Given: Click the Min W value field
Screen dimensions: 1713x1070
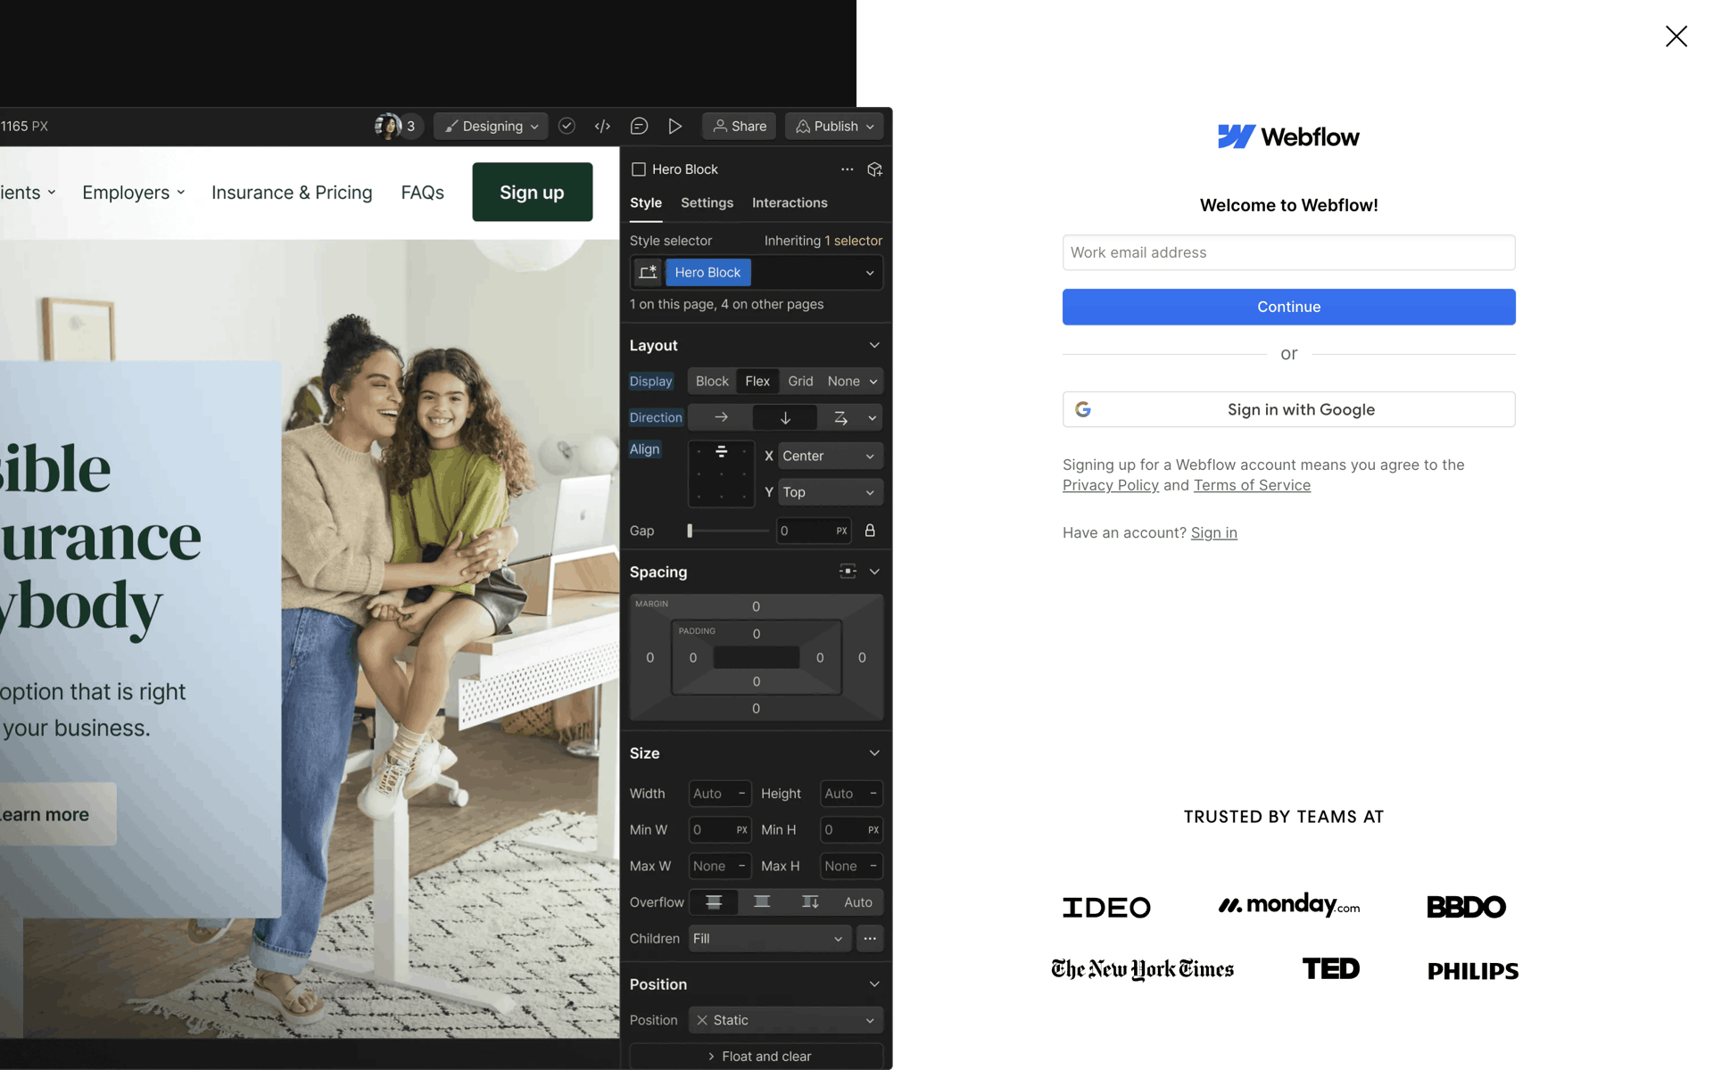Looking at the screenshot, I should pyautogui.click(x=720, y=830).
